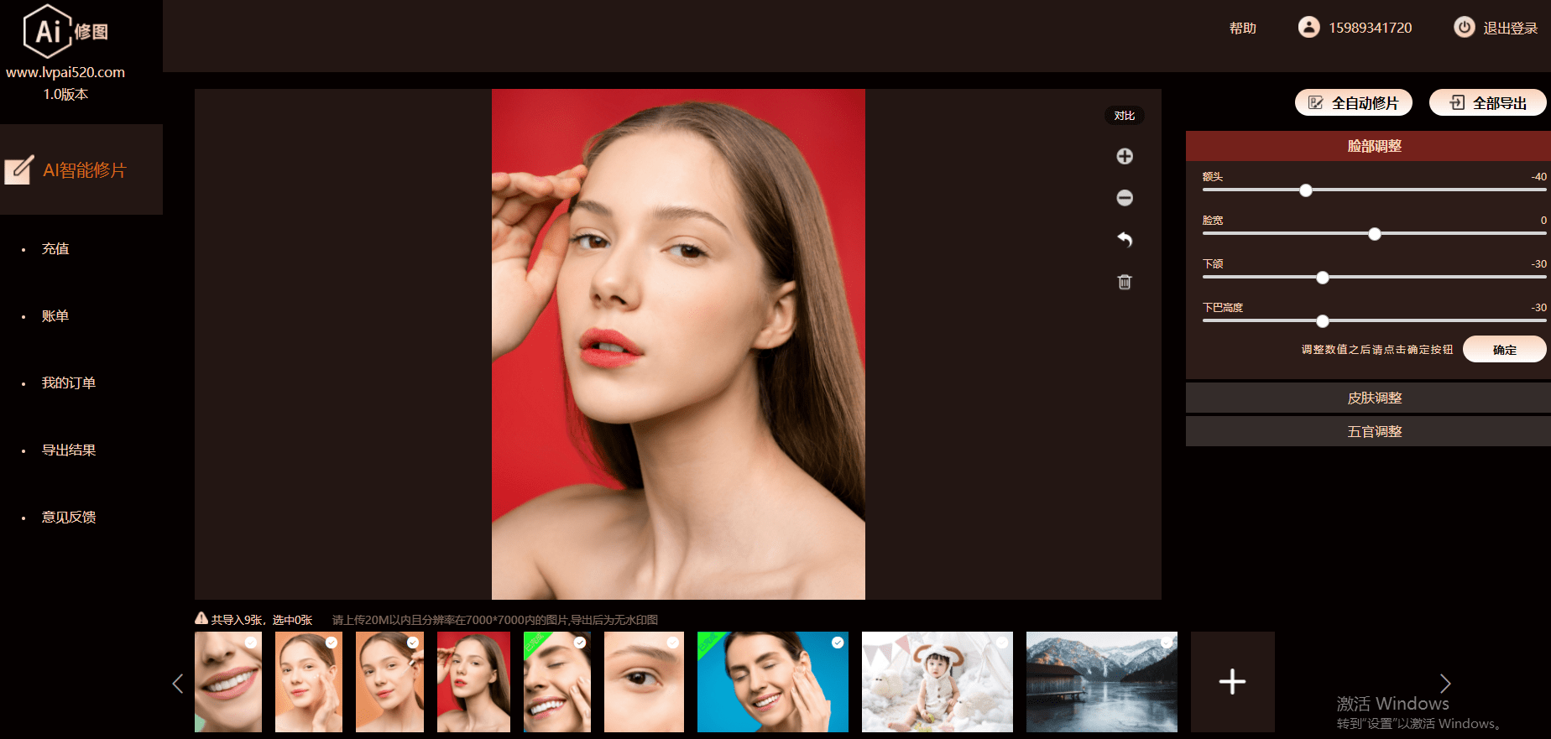Click the zoom in plus icon

pyautogui.click(x=1125, y=157)
